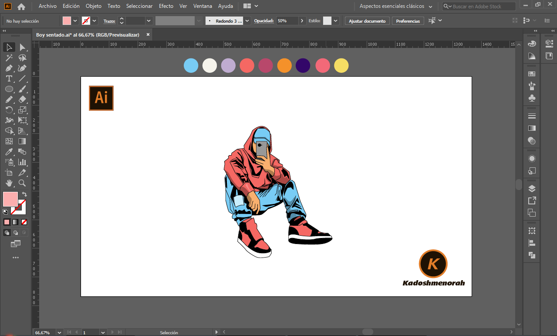557x336 pixels.
Task: Reset to default fill and stroke
Action: (5, 212)
